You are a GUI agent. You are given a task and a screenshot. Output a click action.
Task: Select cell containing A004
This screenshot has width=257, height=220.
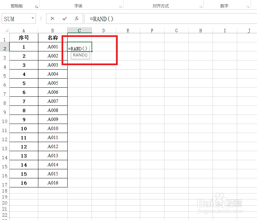click(53, 74)
